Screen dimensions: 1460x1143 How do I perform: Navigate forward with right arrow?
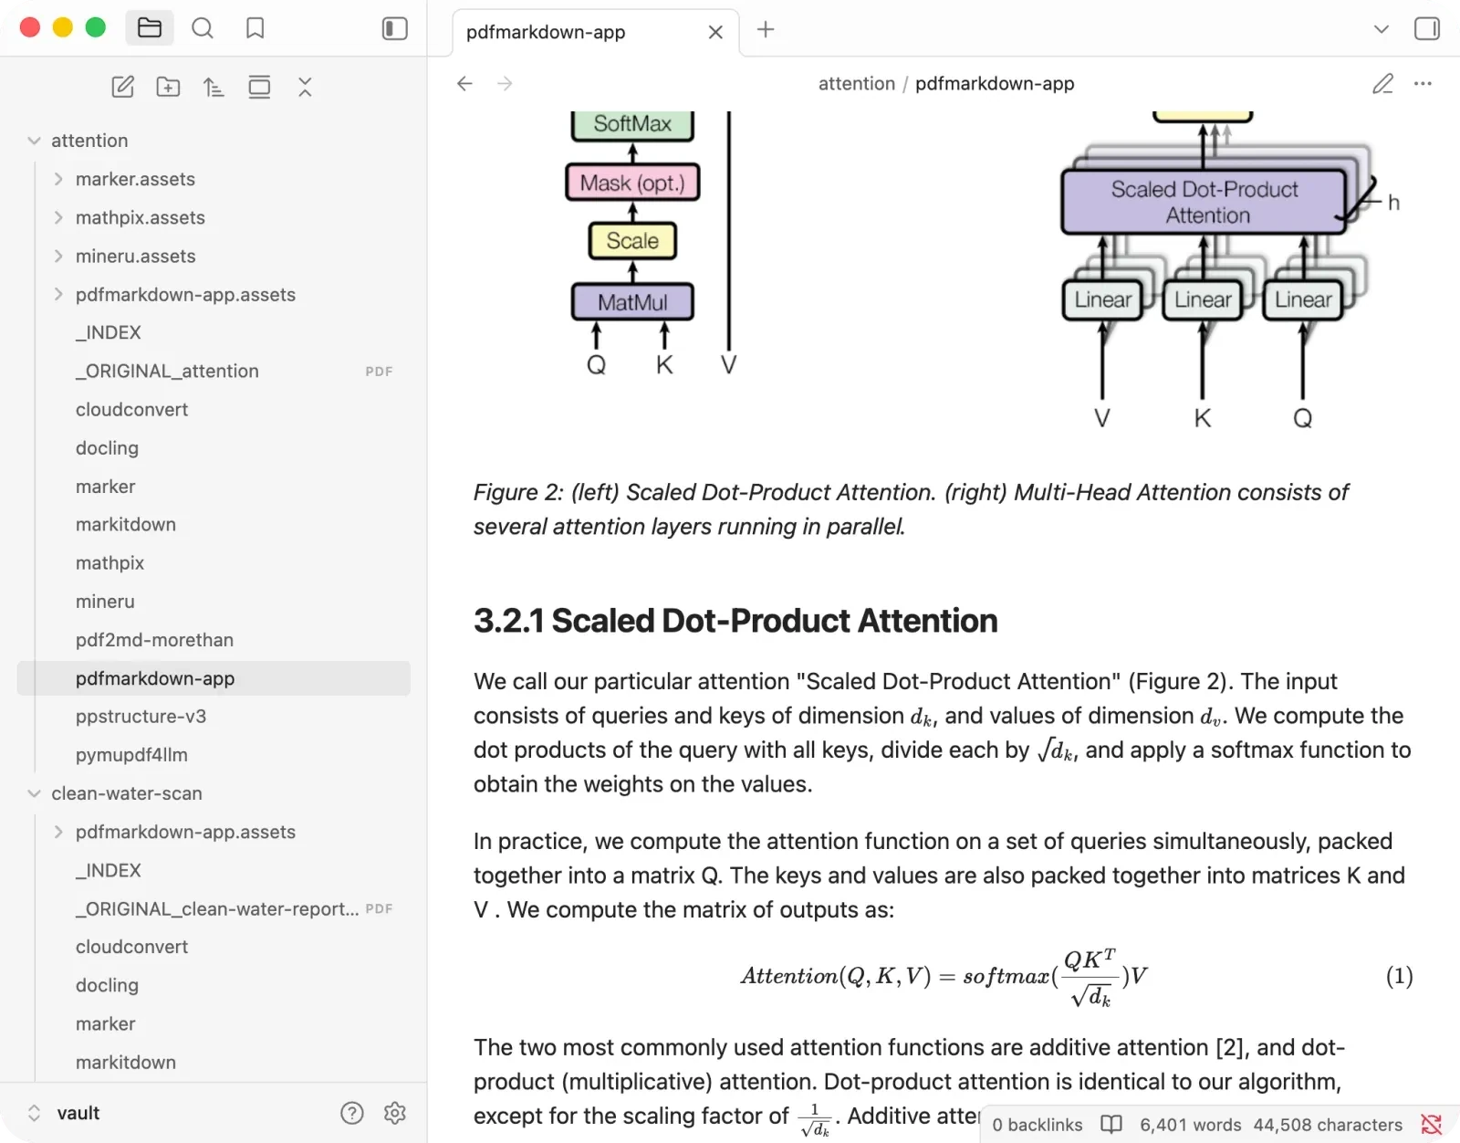point(505,83)
